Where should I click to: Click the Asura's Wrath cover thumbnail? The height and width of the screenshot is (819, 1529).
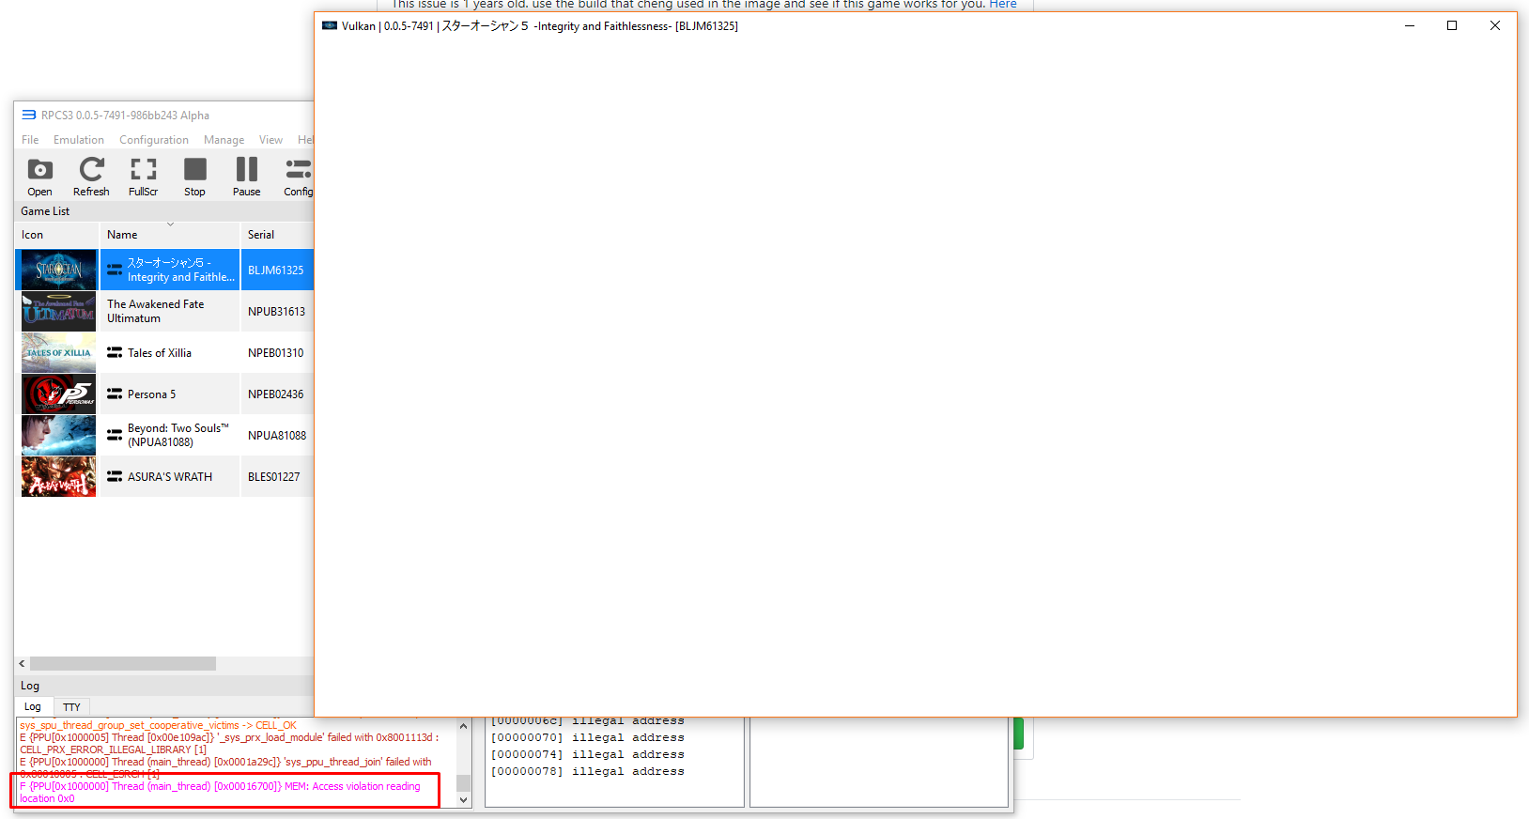58,476
